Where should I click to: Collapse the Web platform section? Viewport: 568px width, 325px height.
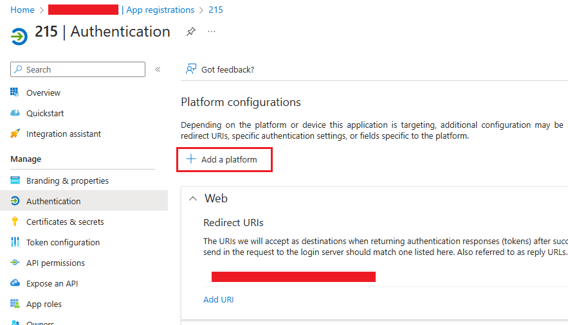[192, 199]
